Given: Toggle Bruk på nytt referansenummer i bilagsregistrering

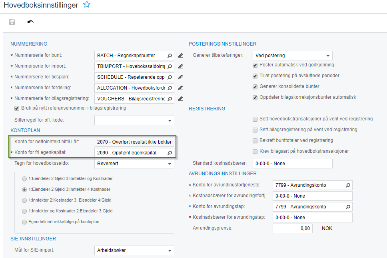Looking at the screenshot, I should [x=17, y=108].
